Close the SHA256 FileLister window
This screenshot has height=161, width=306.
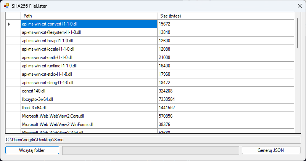tap(299, 6)
